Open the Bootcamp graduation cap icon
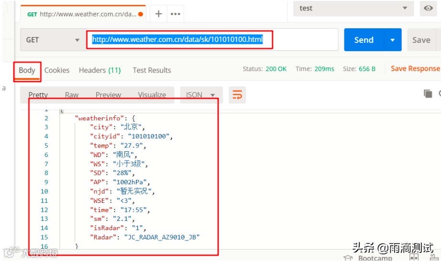 (348, 258)
